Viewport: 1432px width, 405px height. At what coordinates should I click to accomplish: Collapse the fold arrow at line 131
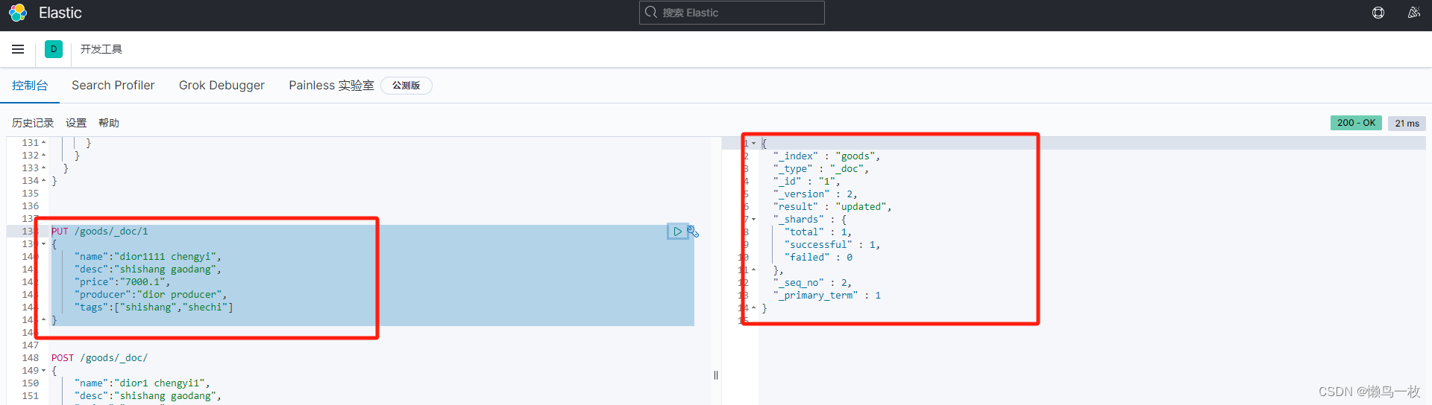(x=43, y=143)
